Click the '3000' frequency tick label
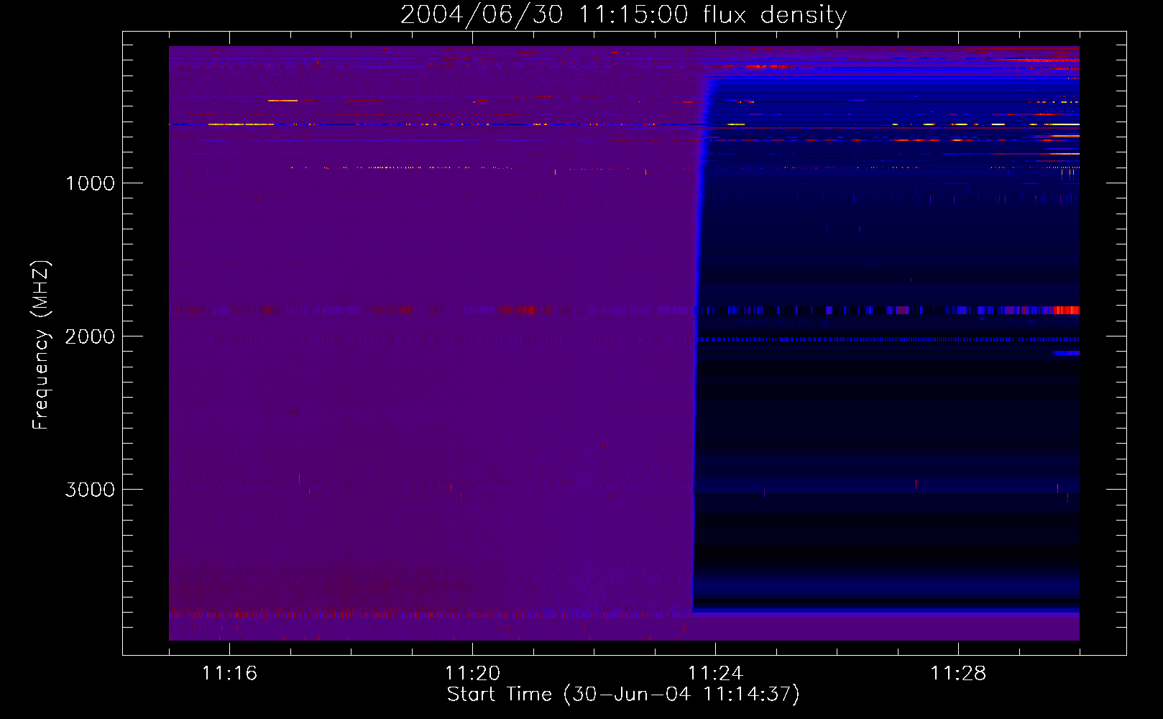1163x719 pixels. coord(90,490)
